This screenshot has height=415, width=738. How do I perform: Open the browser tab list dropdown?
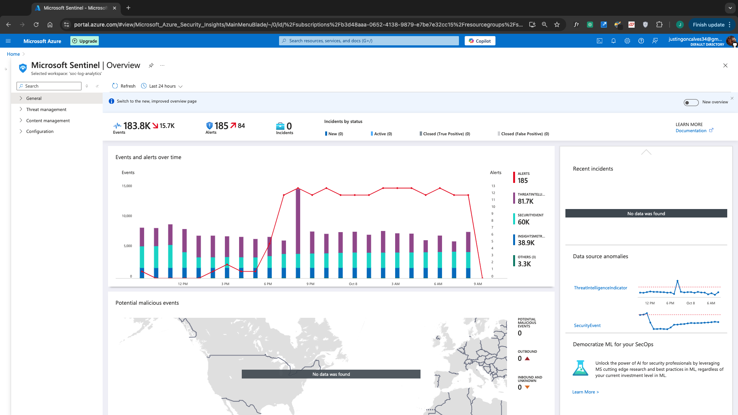(730, 8)
